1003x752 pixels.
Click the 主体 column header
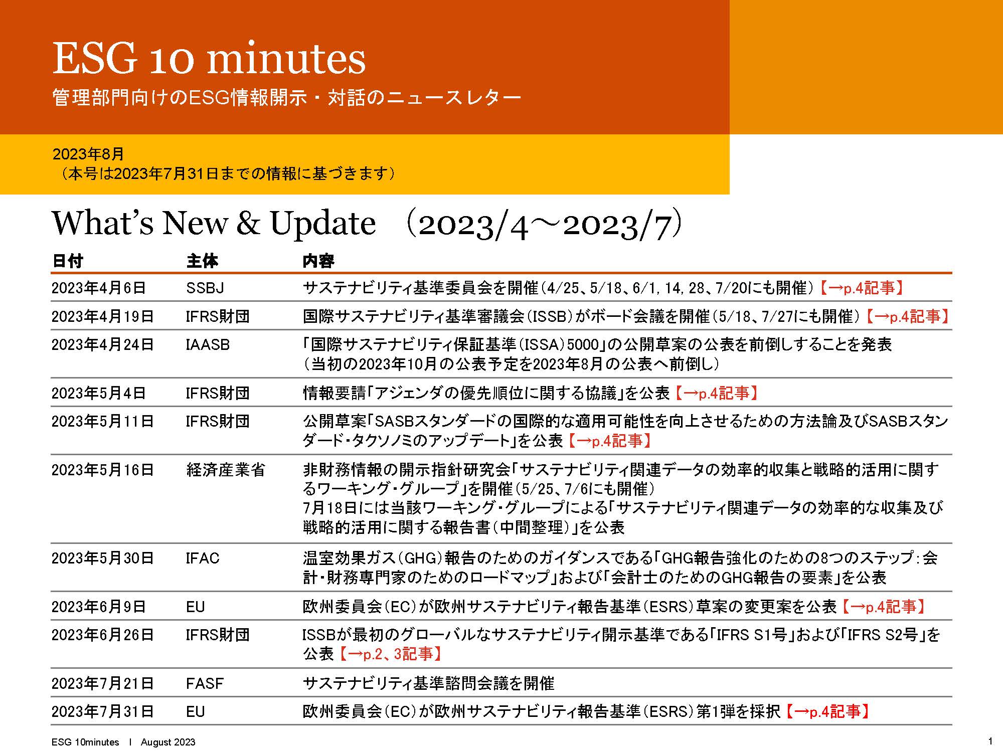tap(202, 261)
